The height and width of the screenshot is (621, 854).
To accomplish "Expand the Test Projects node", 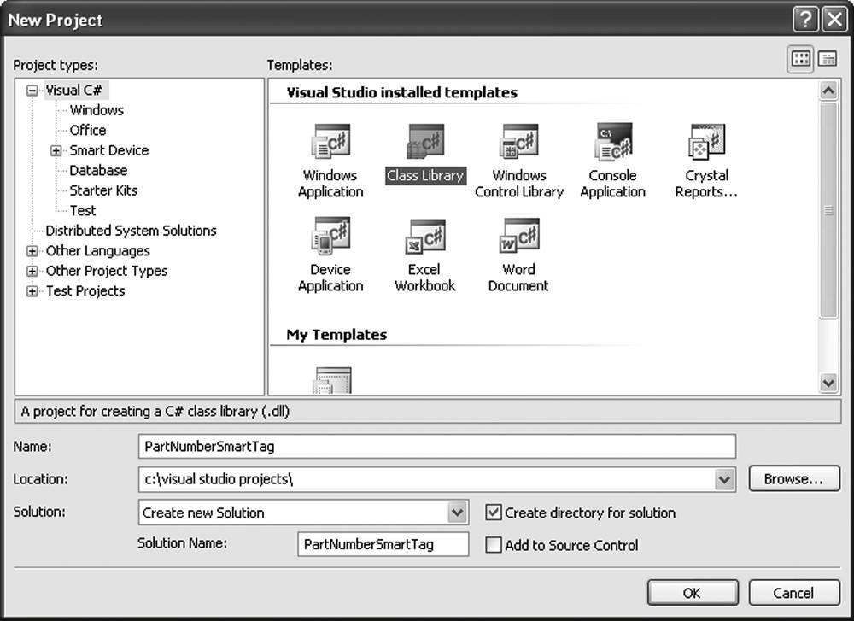I will pyautogui.click(x=32, y=291).
